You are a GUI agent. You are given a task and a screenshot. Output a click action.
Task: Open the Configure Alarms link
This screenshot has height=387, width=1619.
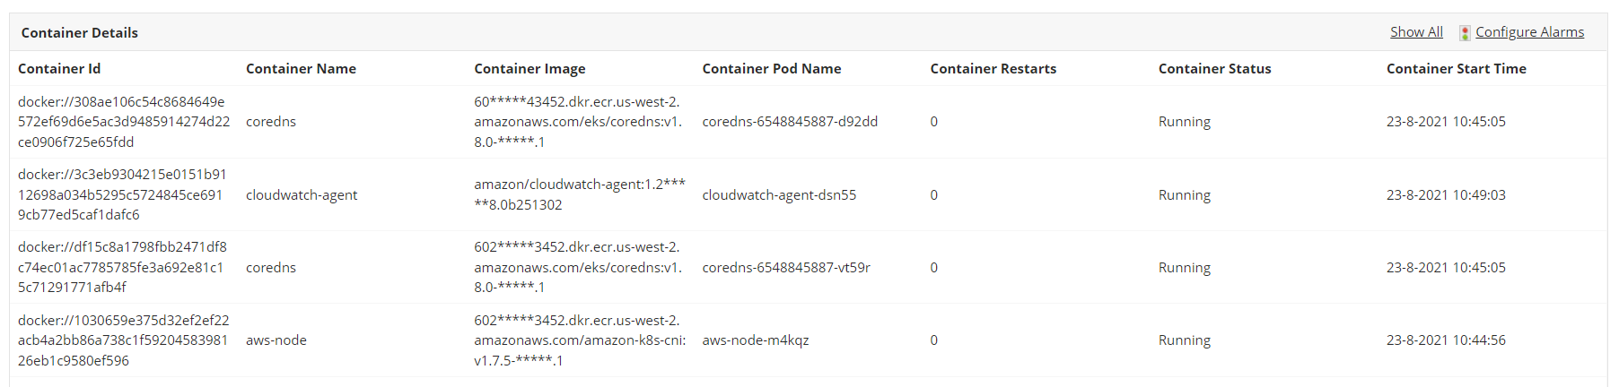coord(1529,32)
